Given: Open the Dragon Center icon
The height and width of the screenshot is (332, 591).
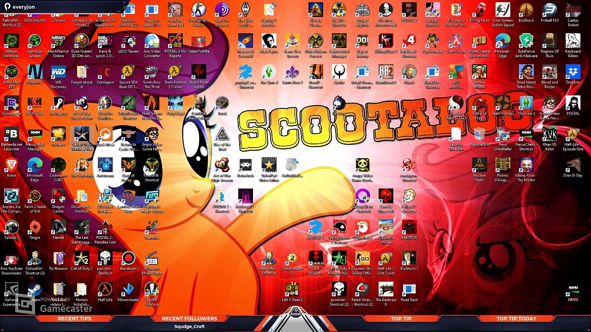Looking at the screenshot, I should point(58,201).
